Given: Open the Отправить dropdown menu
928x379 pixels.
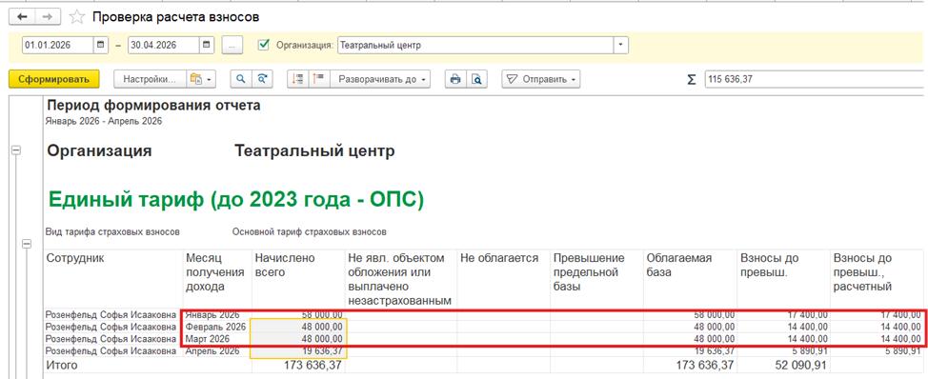Looking at the screenshot, I should coord(541,79).
